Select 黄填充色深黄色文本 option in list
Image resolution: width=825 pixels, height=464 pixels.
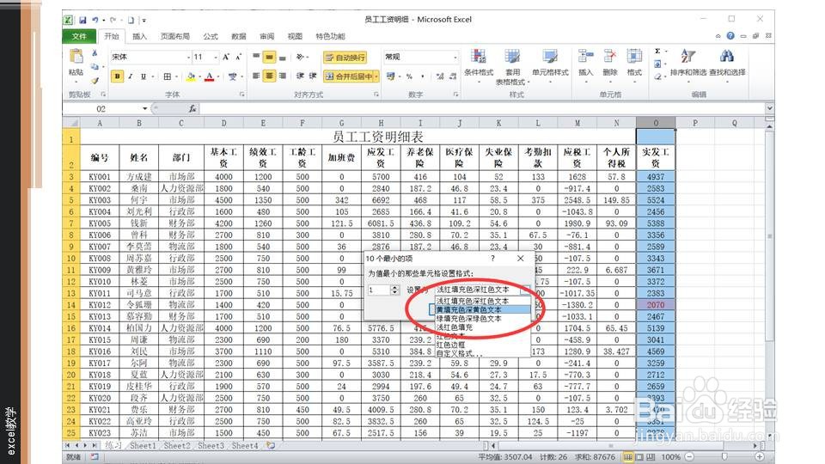pyautogui.click(x=482, y=310)
